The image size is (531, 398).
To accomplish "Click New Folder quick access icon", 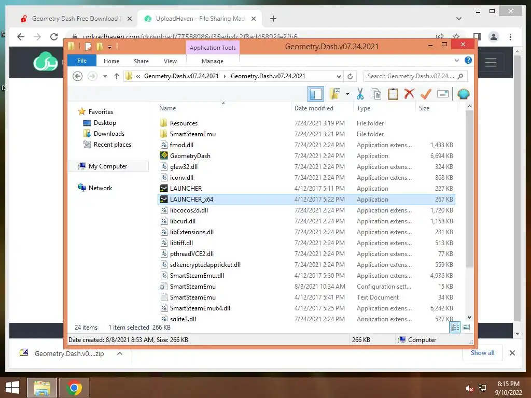I will click(x=100, y=46).
